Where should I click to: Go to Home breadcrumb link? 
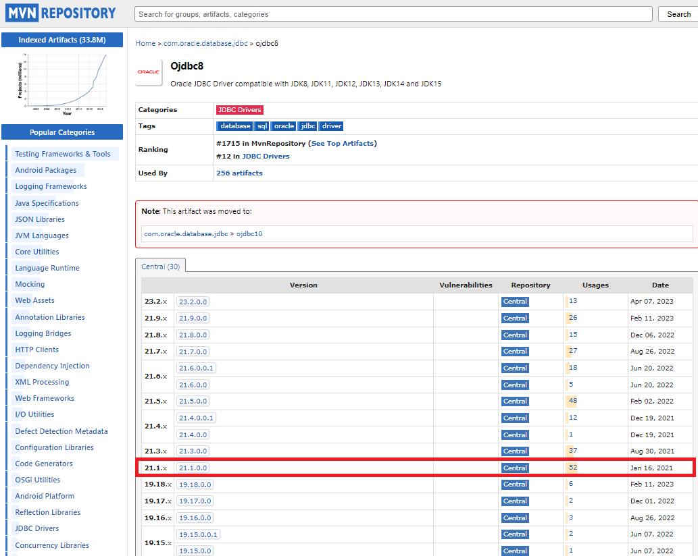(145, 44)
